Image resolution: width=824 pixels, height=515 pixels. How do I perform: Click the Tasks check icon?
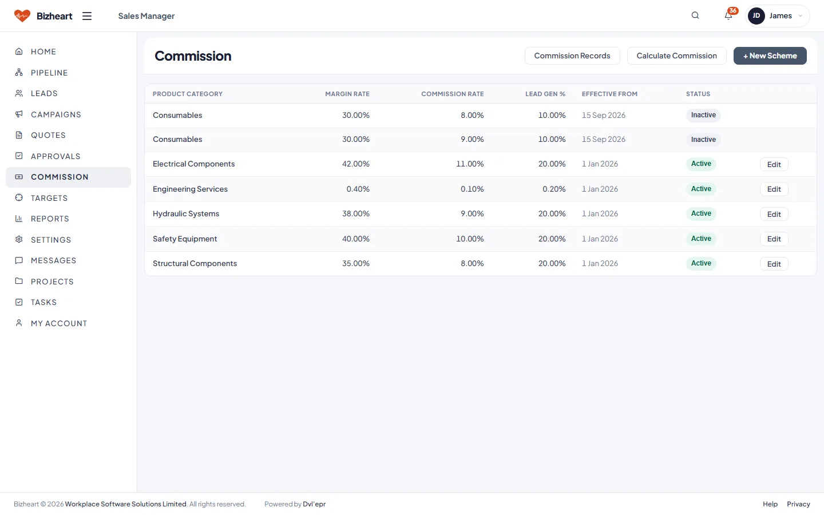click(19, 302)
